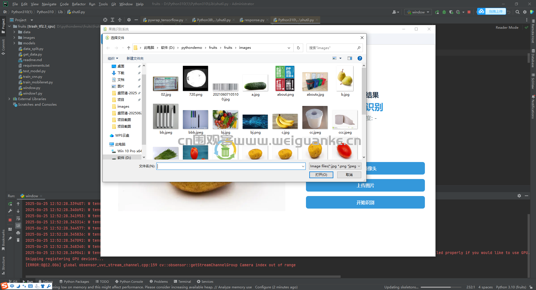
Task: Click the 打开(O) button
Action: (321, 175)
